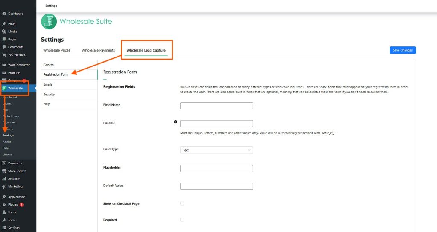Click the Wholesale Suite logo icon
Screen dimensions: 437x232
[x=49, y=21]
